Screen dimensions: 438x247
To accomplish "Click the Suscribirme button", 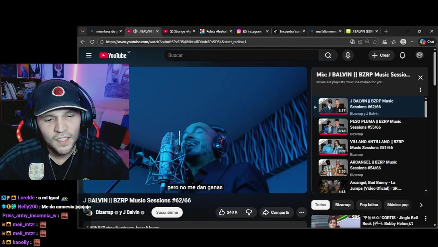I will (167, 212).
